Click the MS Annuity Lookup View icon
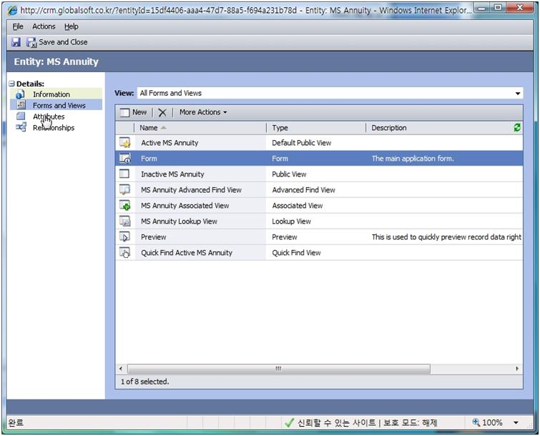This screenshot has width=540, height=436. click(124, 221)
